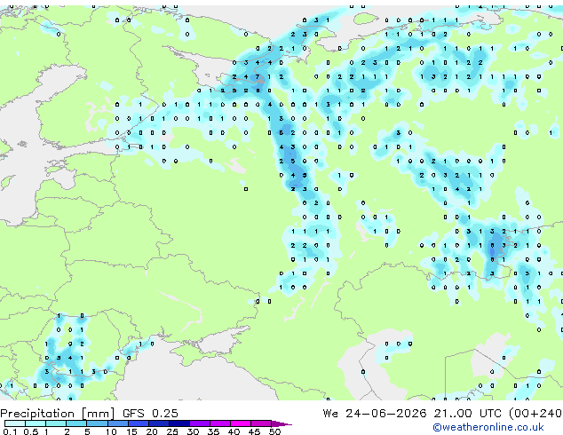Click the '45' legend scale label
The height and width of the screenshot is (435, 563).
pyautogui.click(x=254, y=431)
